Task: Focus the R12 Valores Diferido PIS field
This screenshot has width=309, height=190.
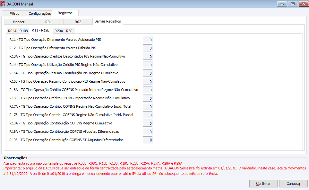Action: 148,48
